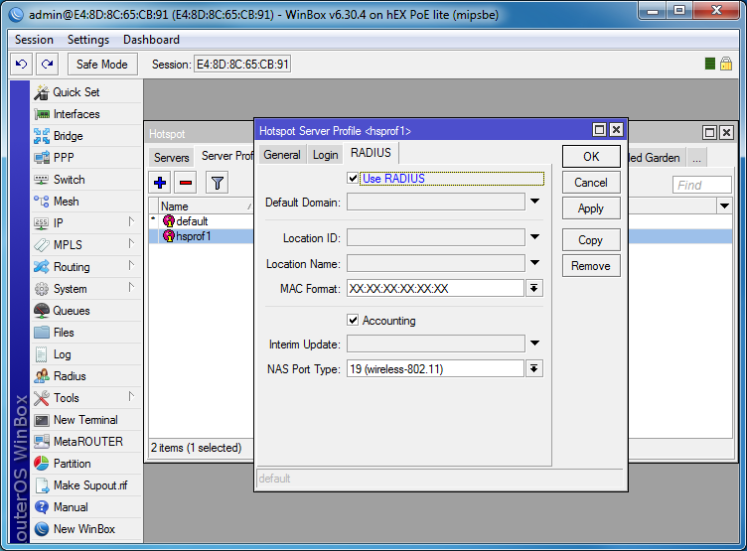This screenshot has height=551, width=747.
Task: Open the MAC Format dropdown
Action: [x=534, y=288]
